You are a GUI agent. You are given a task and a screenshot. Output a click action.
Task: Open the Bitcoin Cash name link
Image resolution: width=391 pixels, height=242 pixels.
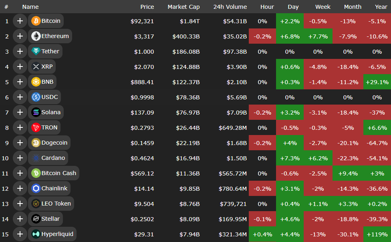(x=58, y=173)
